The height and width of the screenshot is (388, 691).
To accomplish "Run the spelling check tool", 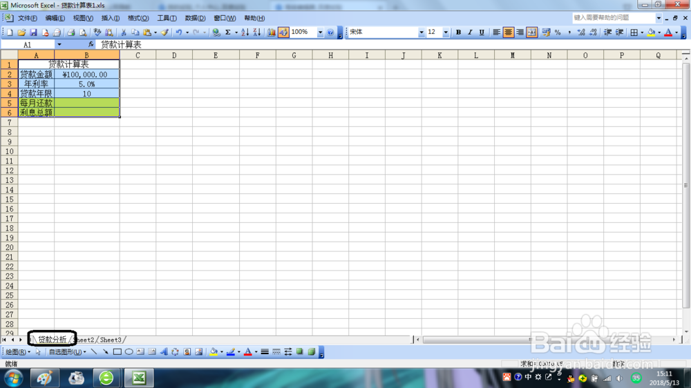I will pyautogui.click(x=97, y=32).
